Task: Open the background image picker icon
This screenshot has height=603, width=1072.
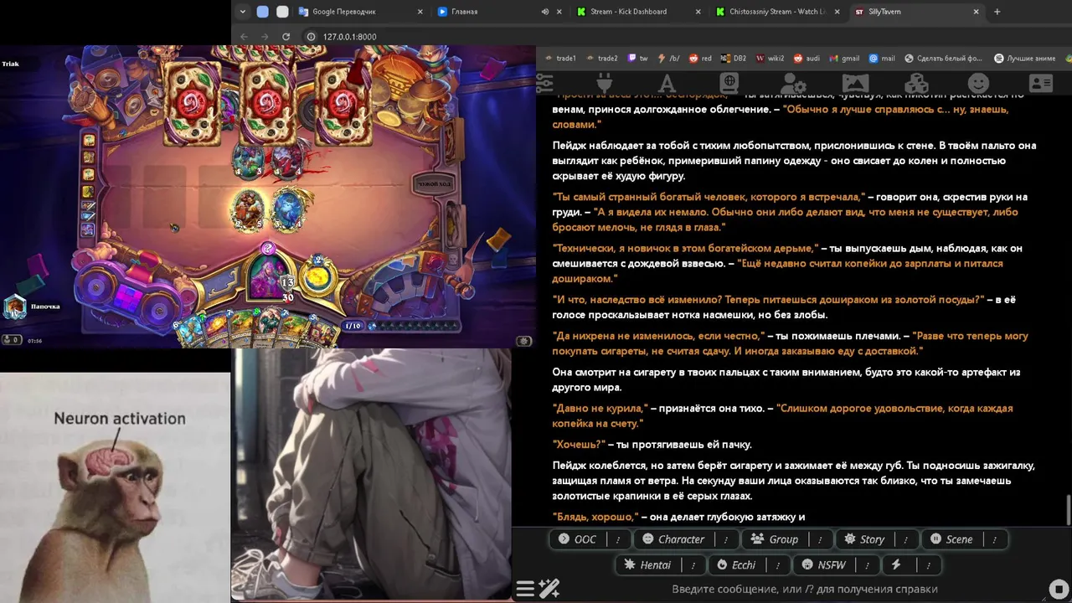Action: (x=855, y=83)
